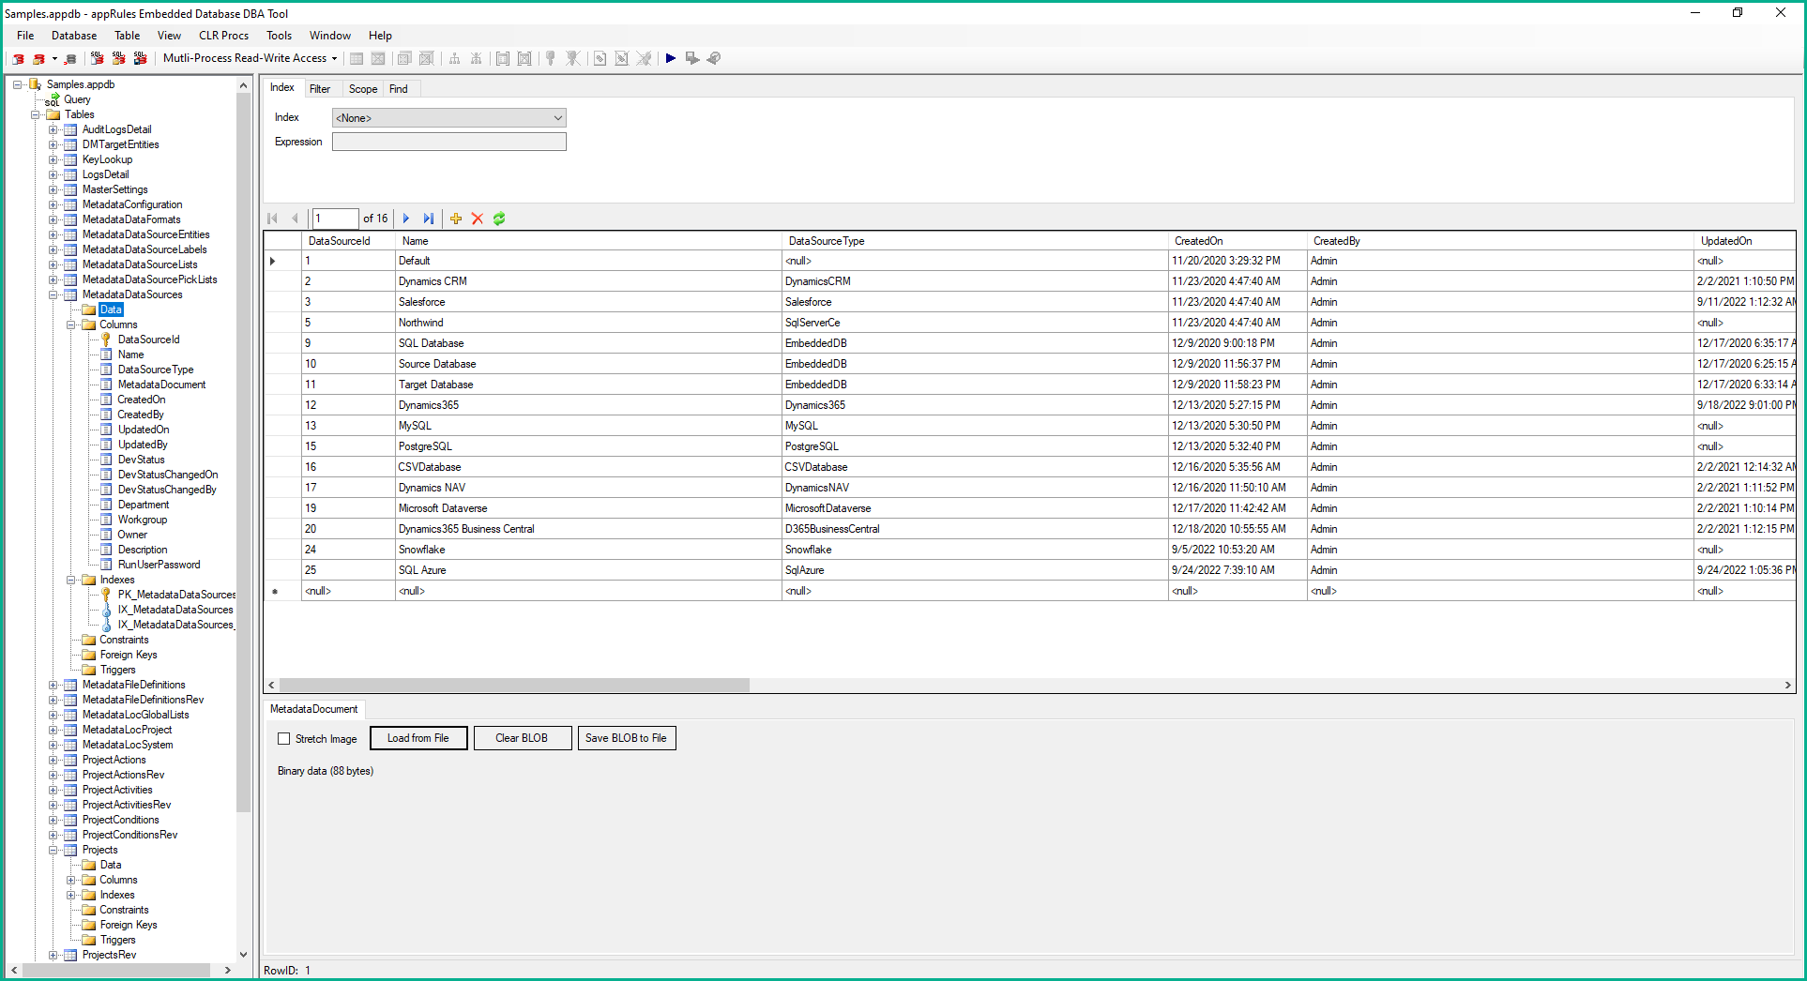The height and width of the screenshot is (981, 1807).
Task: Click the blue run/execute arrow in toolbar
Action: click(671, 58)
